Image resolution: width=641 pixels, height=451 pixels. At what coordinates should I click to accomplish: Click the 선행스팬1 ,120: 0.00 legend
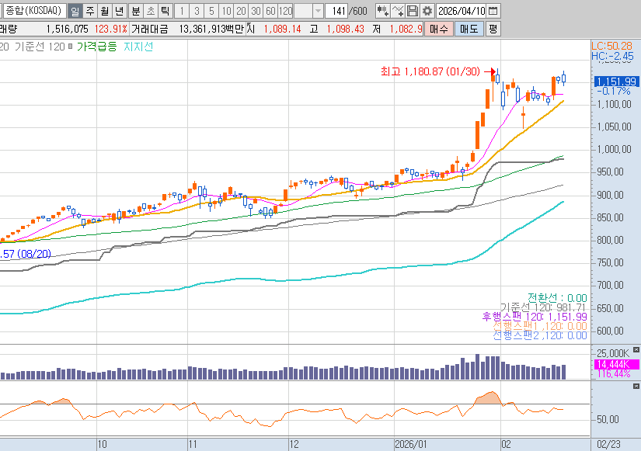tap(540, 326)
